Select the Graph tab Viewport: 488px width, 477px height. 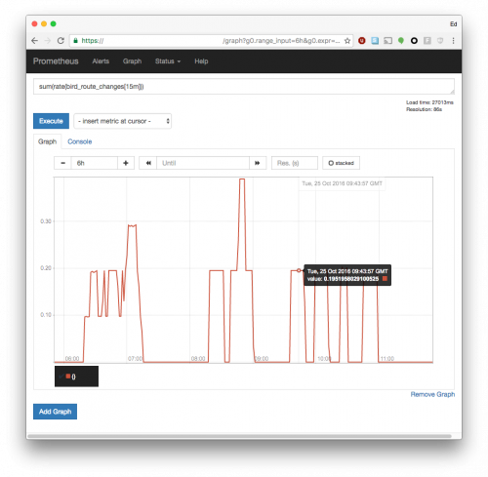click(x=47, y=141)
